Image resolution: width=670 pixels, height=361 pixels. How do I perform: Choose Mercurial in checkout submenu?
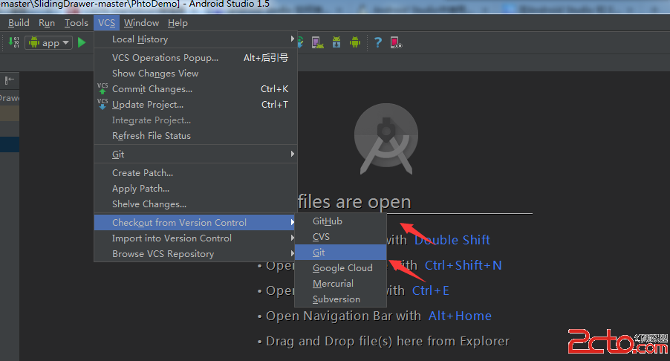[340, 284]
